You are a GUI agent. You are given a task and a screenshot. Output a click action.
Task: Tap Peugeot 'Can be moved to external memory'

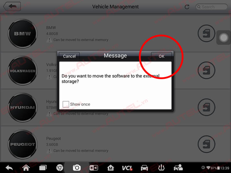click(x=81, y=151)
